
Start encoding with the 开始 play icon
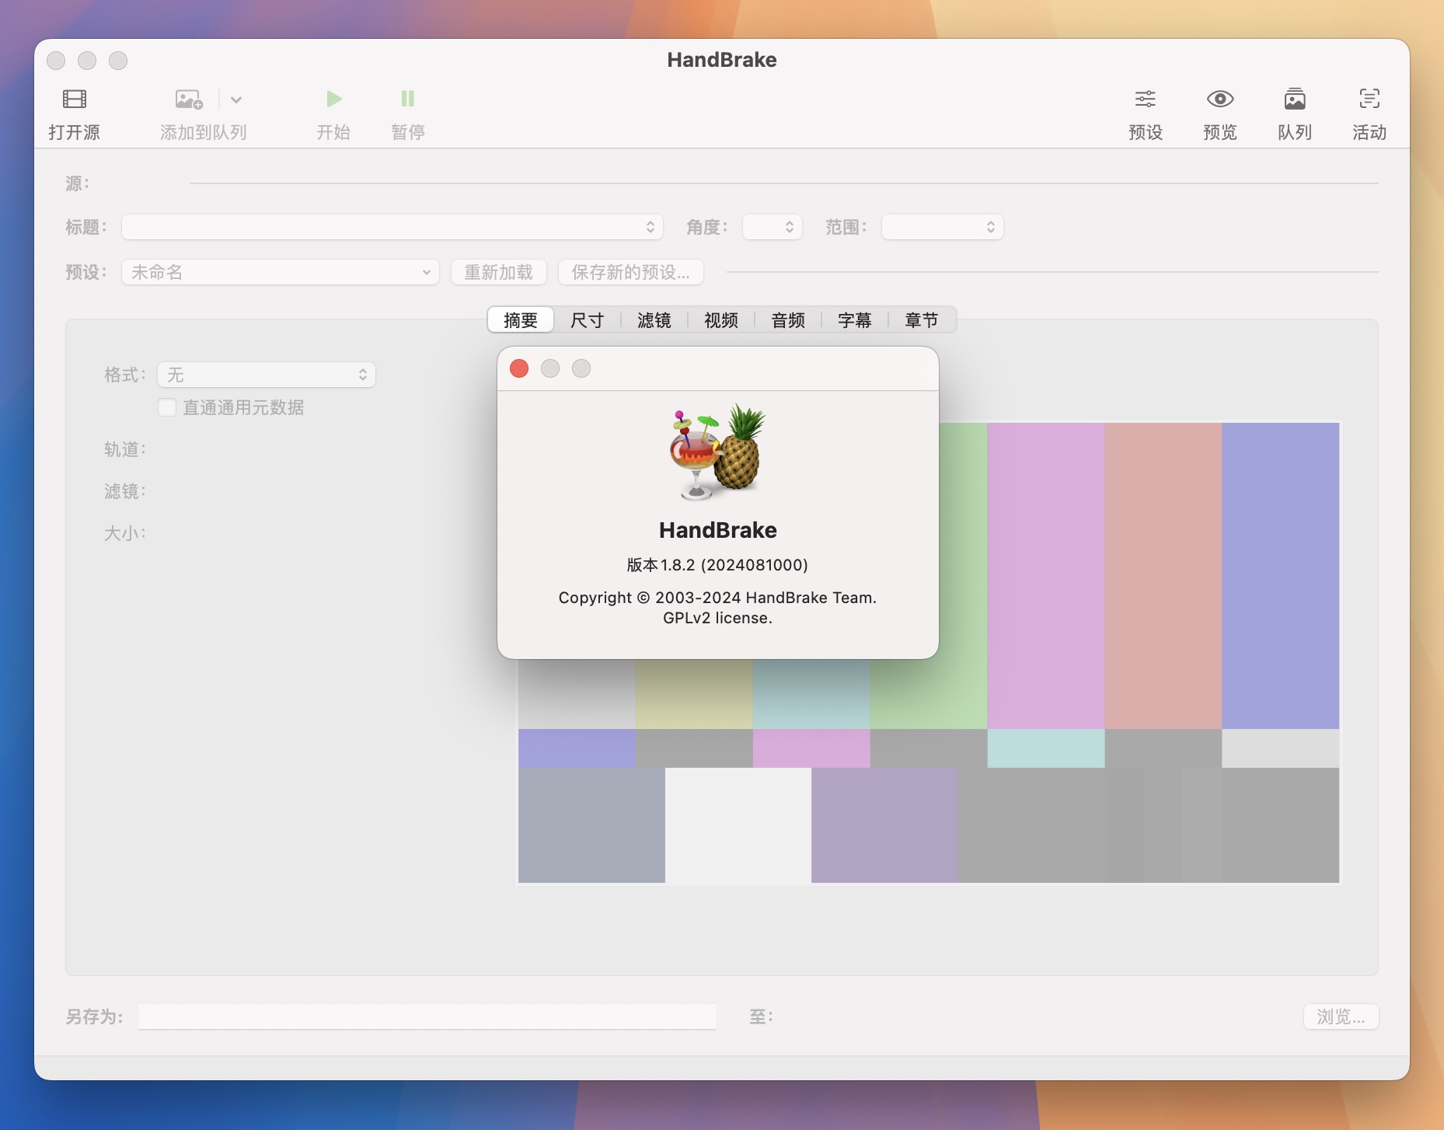tap(333, 99)
